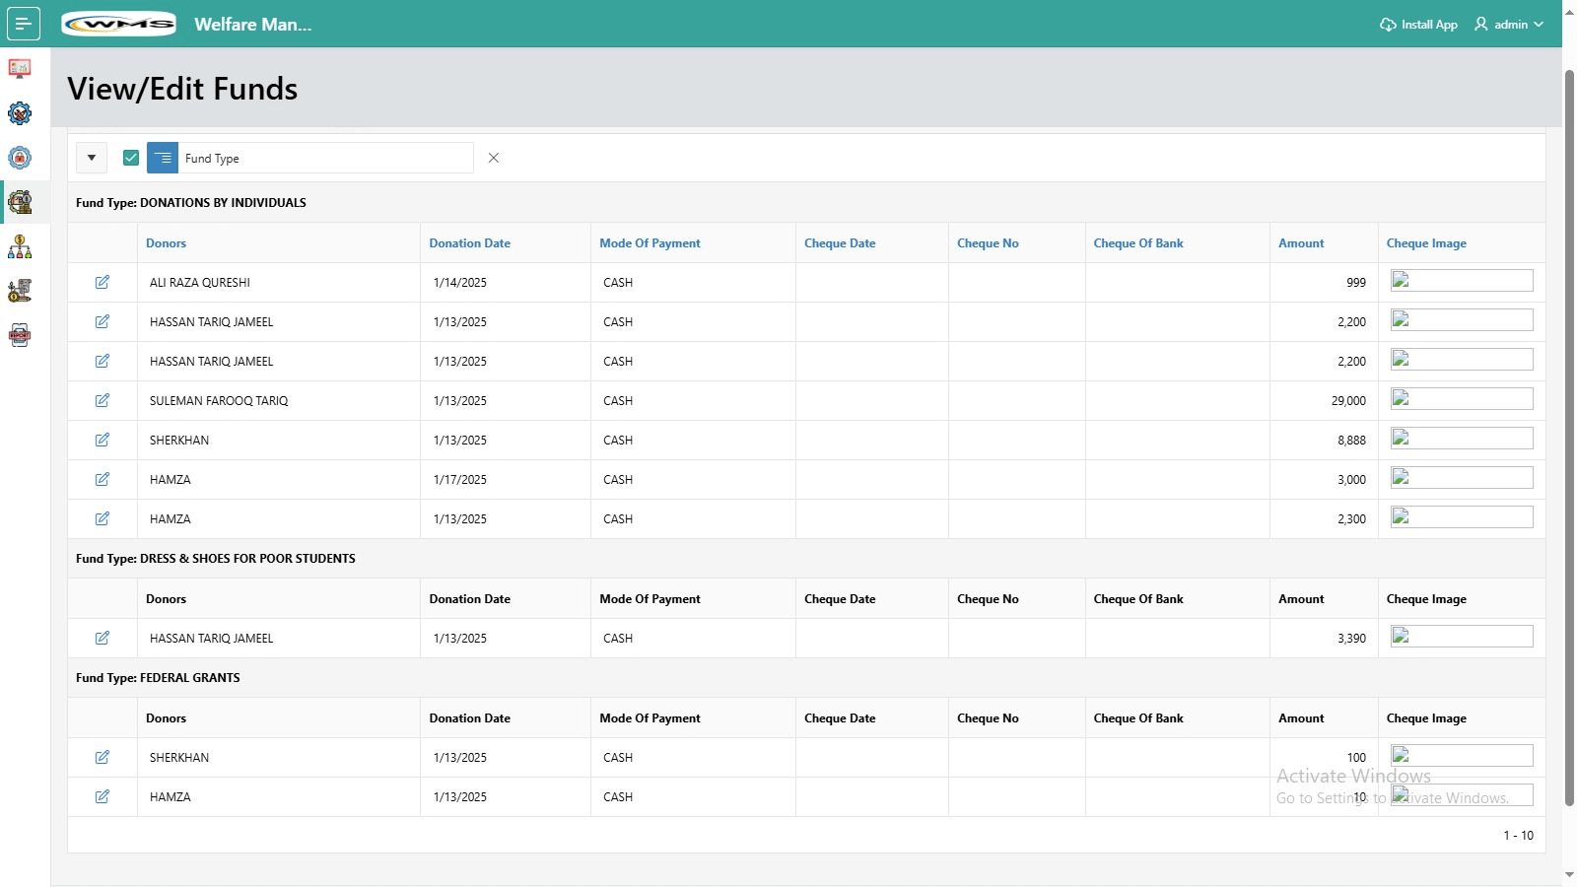Click the Amount column header
This screenshot has width=1577, height=887.
[1301, 243]
